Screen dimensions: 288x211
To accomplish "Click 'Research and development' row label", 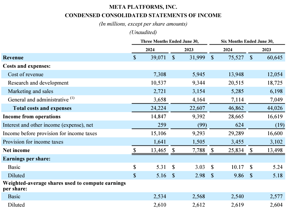I will pyautogui.click(x=38, y=83).
